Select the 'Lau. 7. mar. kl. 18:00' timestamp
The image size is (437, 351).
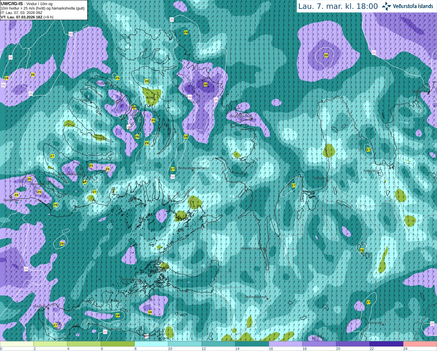pos(338,6)
